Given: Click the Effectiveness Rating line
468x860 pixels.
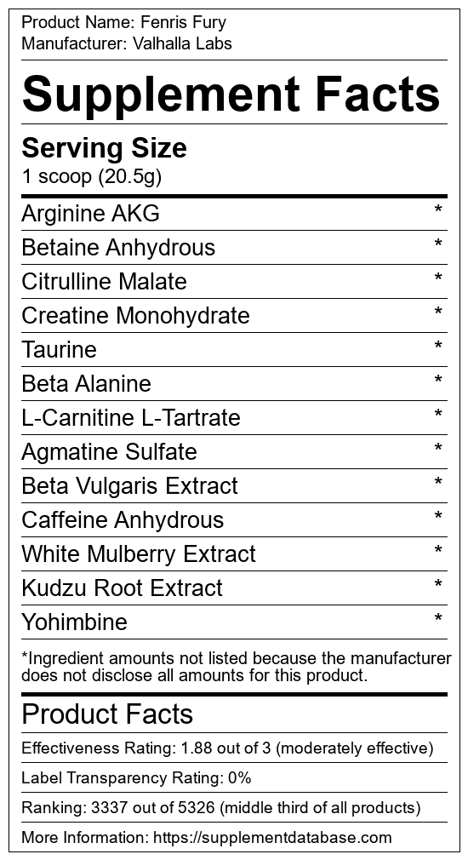Looking at the screenshot, I should [x=227, y=748].
